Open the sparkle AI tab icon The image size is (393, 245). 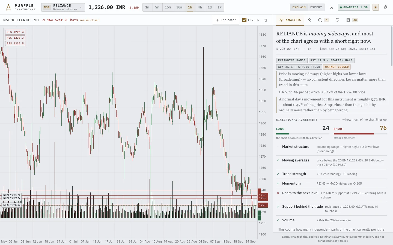click(309, 20)
